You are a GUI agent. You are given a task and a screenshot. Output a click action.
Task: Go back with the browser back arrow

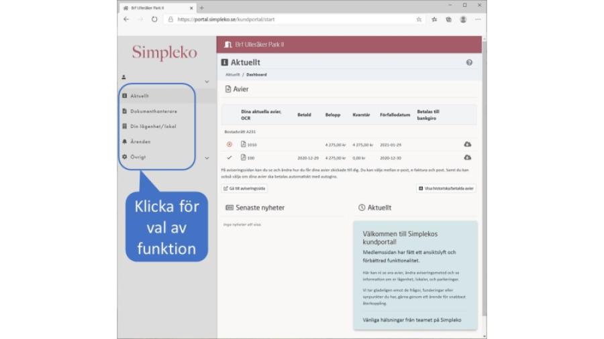pos(126,19)
